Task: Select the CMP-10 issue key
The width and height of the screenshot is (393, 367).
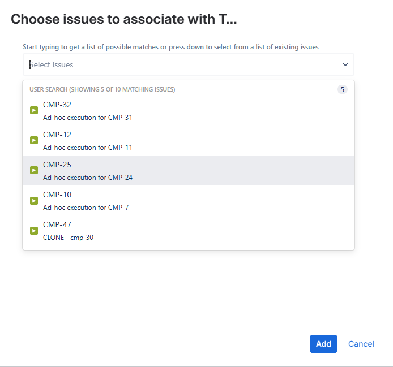Action: coord(57,195)
